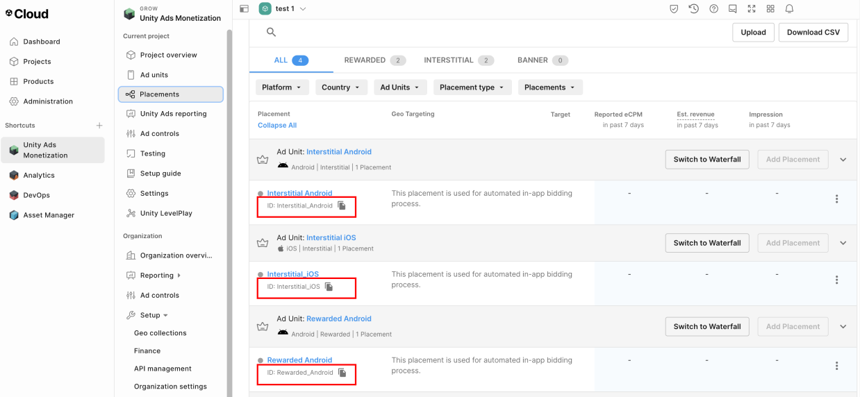Open Analytics shortcut
The image size is (860, 397).
[39, 176]
